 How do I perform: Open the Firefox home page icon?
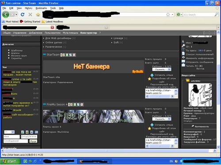(x=38, y=15)
